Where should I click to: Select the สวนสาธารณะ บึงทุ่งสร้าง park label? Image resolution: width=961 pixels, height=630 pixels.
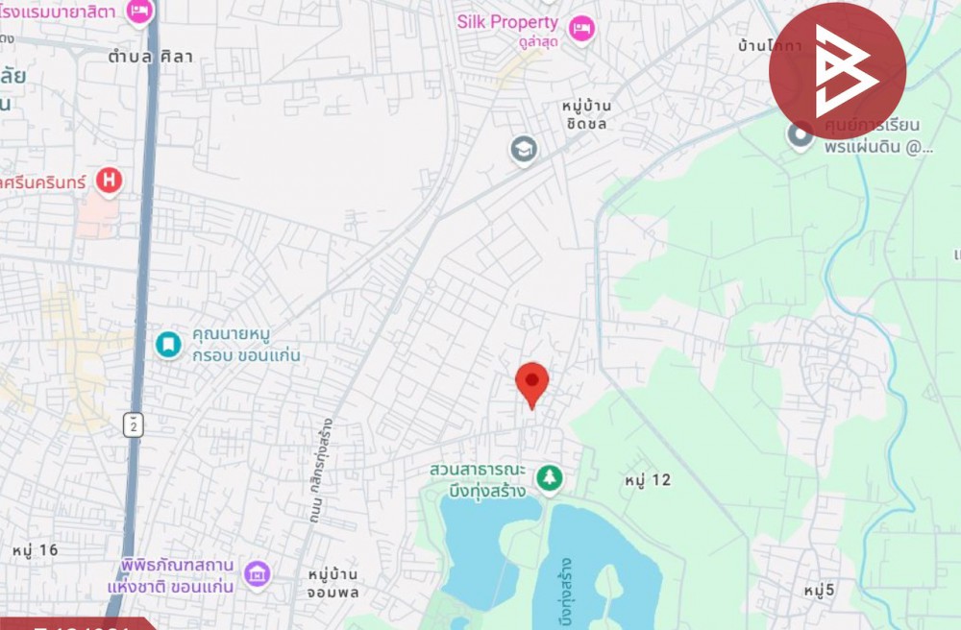(478, 480)
